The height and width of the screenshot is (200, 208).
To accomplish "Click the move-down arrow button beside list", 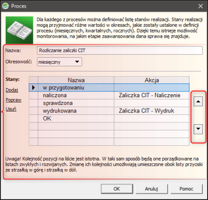I will coord(198,129).
